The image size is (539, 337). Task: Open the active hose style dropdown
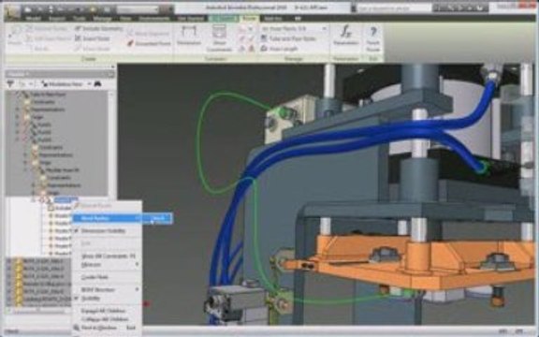pos(294,28)
